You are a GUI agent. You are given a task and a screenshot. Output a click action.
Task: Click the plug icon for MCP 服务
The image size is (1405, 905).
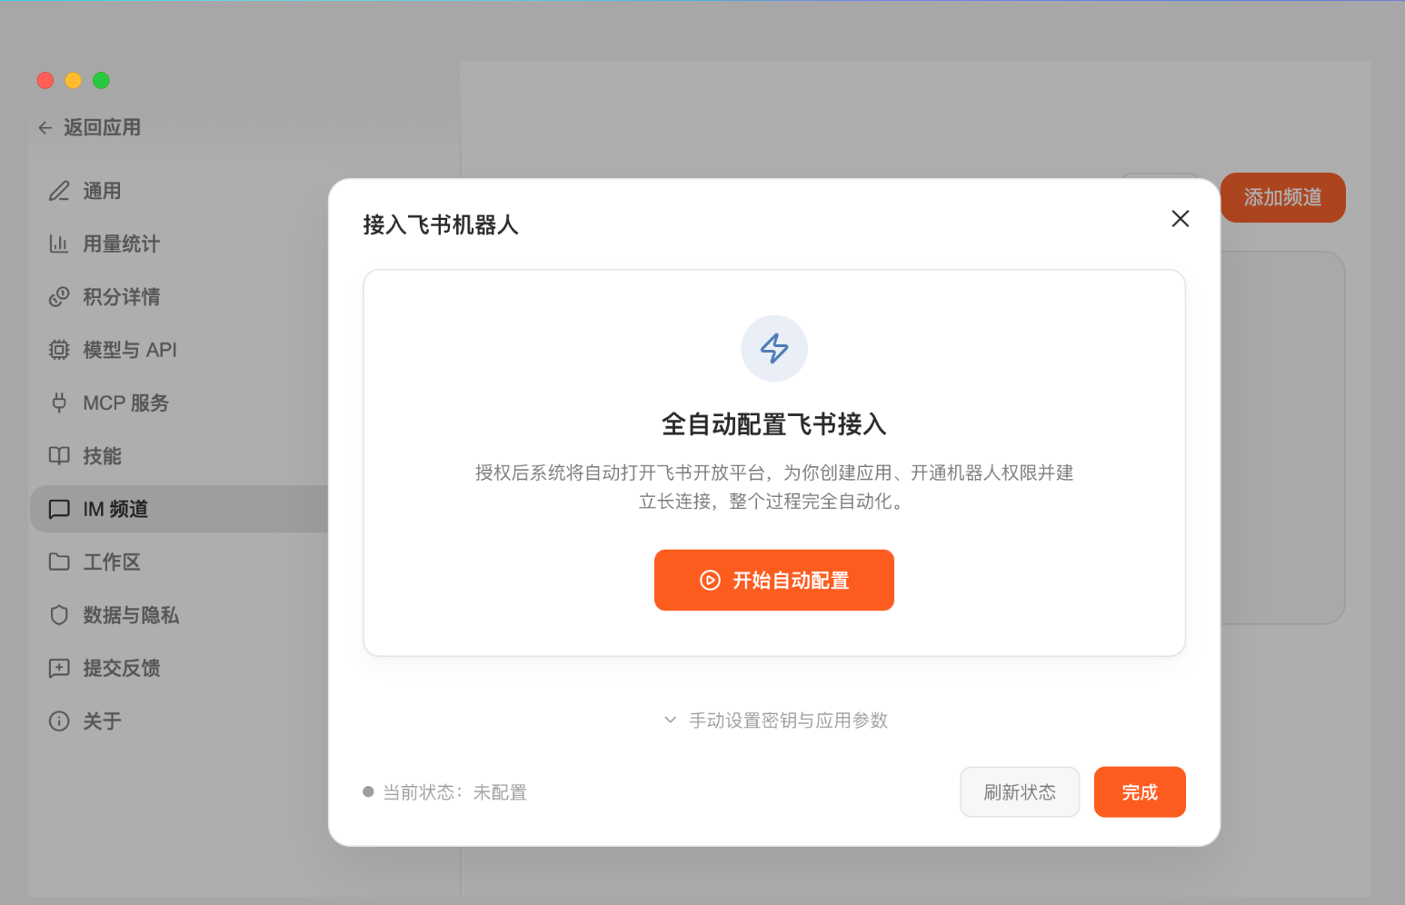coord(59,403)
